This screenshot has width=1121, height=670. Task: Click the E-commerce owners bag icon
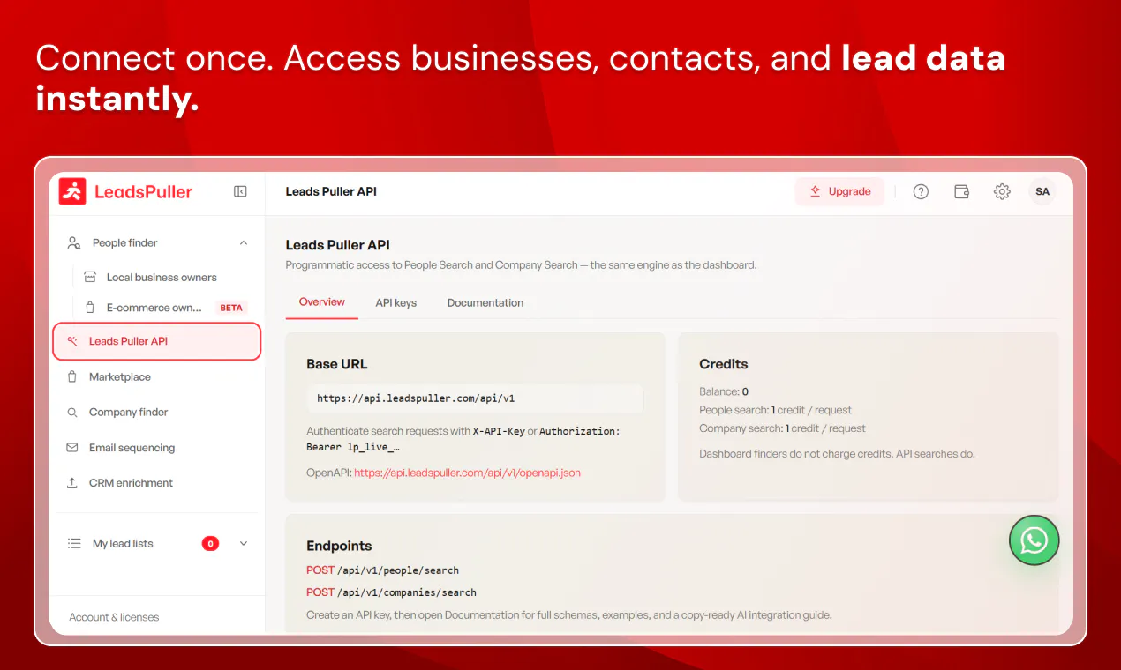tap(90, 308)
